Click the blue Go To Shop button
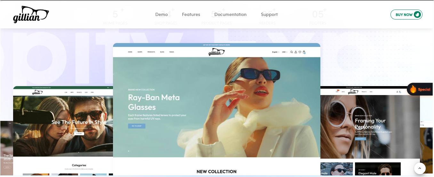The image size is (434, 177). click(x=137, y=126)
